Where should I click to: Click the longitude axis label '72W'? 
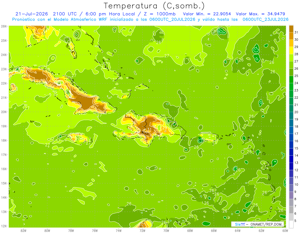point(142,230)
